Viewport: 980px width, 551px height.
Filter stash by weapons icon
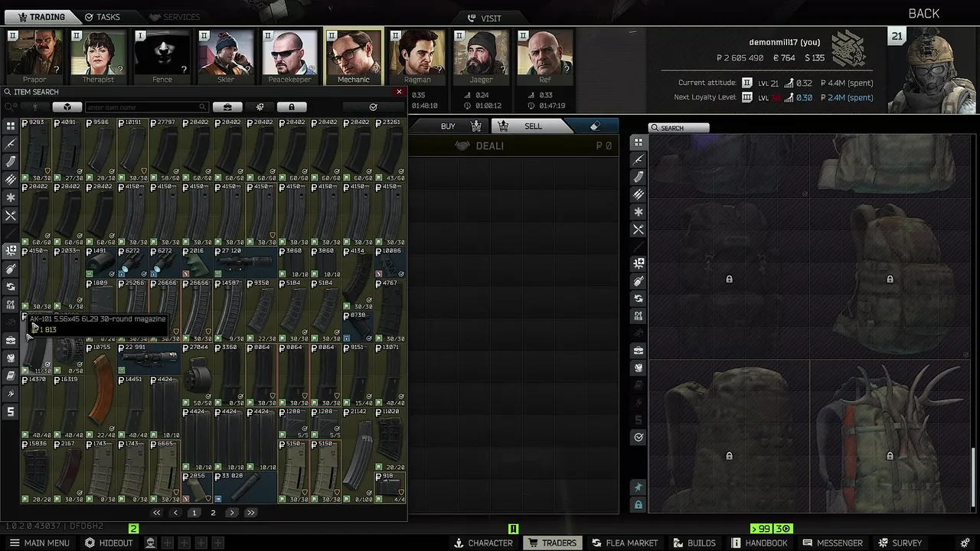point(639,160)
